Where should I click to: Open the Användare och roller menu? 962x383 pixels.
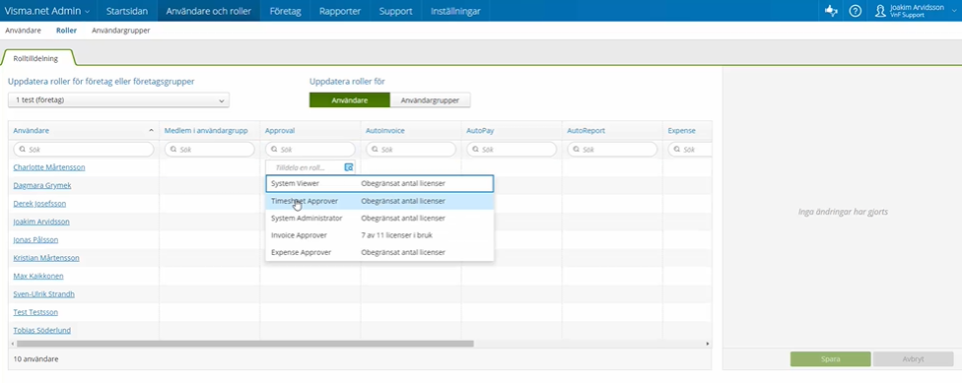[x=209, y=11]
